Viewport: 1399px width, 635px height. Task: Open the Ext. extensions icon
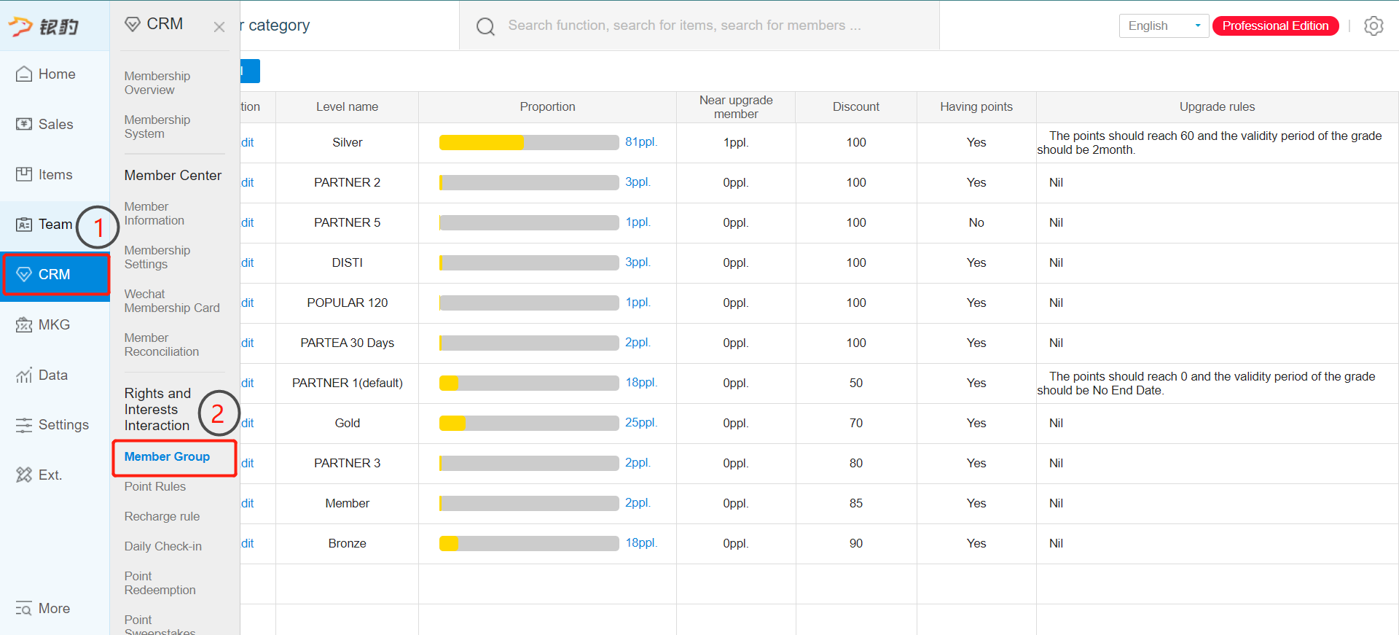(24, 475)
